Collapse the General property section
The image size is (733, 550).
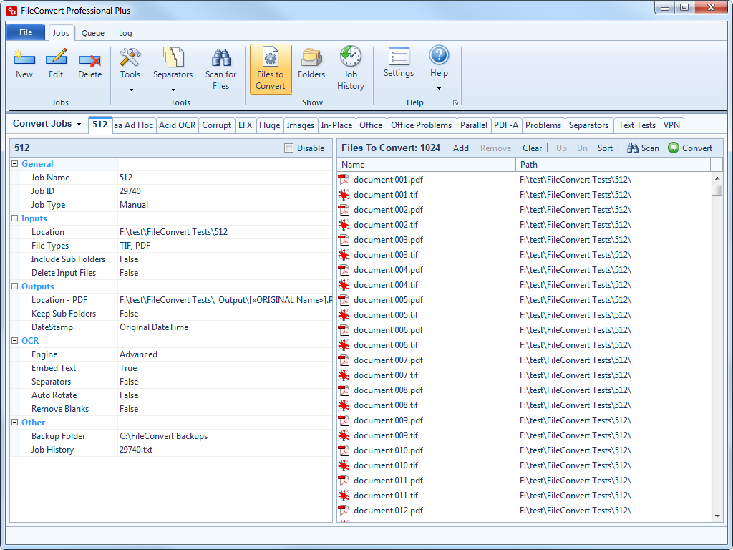click(x=15, y=164)
